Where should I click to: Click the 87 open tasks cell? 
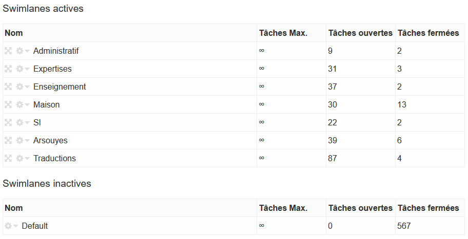[x=333, y=159]
